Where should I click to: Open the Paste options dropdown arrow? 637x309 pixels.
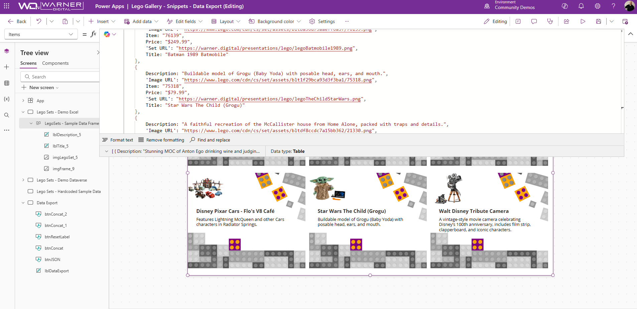point(78,21)
